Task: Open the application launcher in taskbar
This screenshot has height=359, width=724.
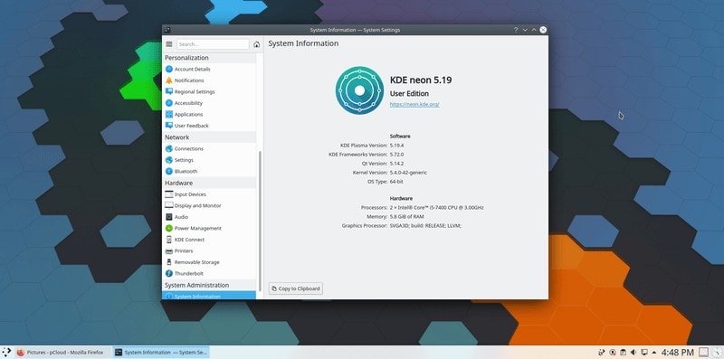Action: [6, 352]
